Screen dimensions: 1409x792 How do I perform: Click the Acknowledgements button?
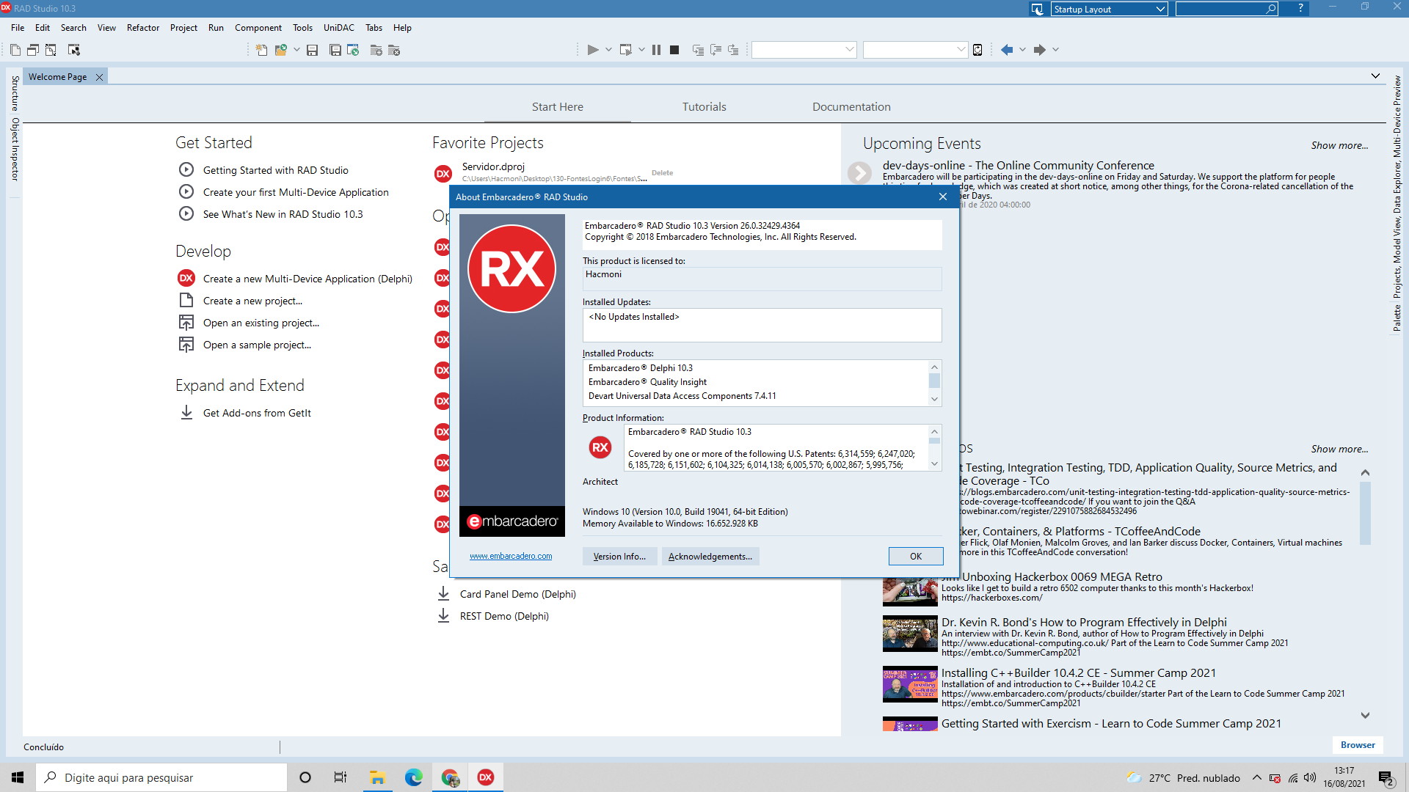tap(710, 557)
